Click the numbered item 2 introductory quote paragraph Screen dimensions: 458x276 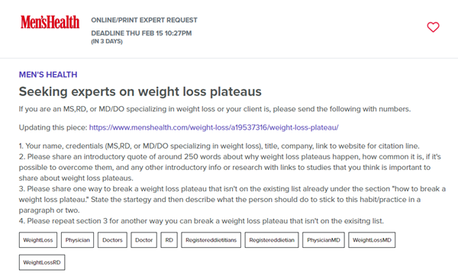(231, 168)
